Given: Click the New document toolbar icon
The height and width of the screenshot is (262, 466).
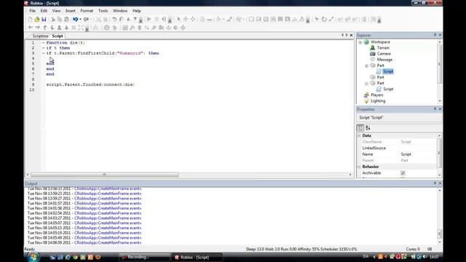Looking at the screenshot, I should coord(30,20).
